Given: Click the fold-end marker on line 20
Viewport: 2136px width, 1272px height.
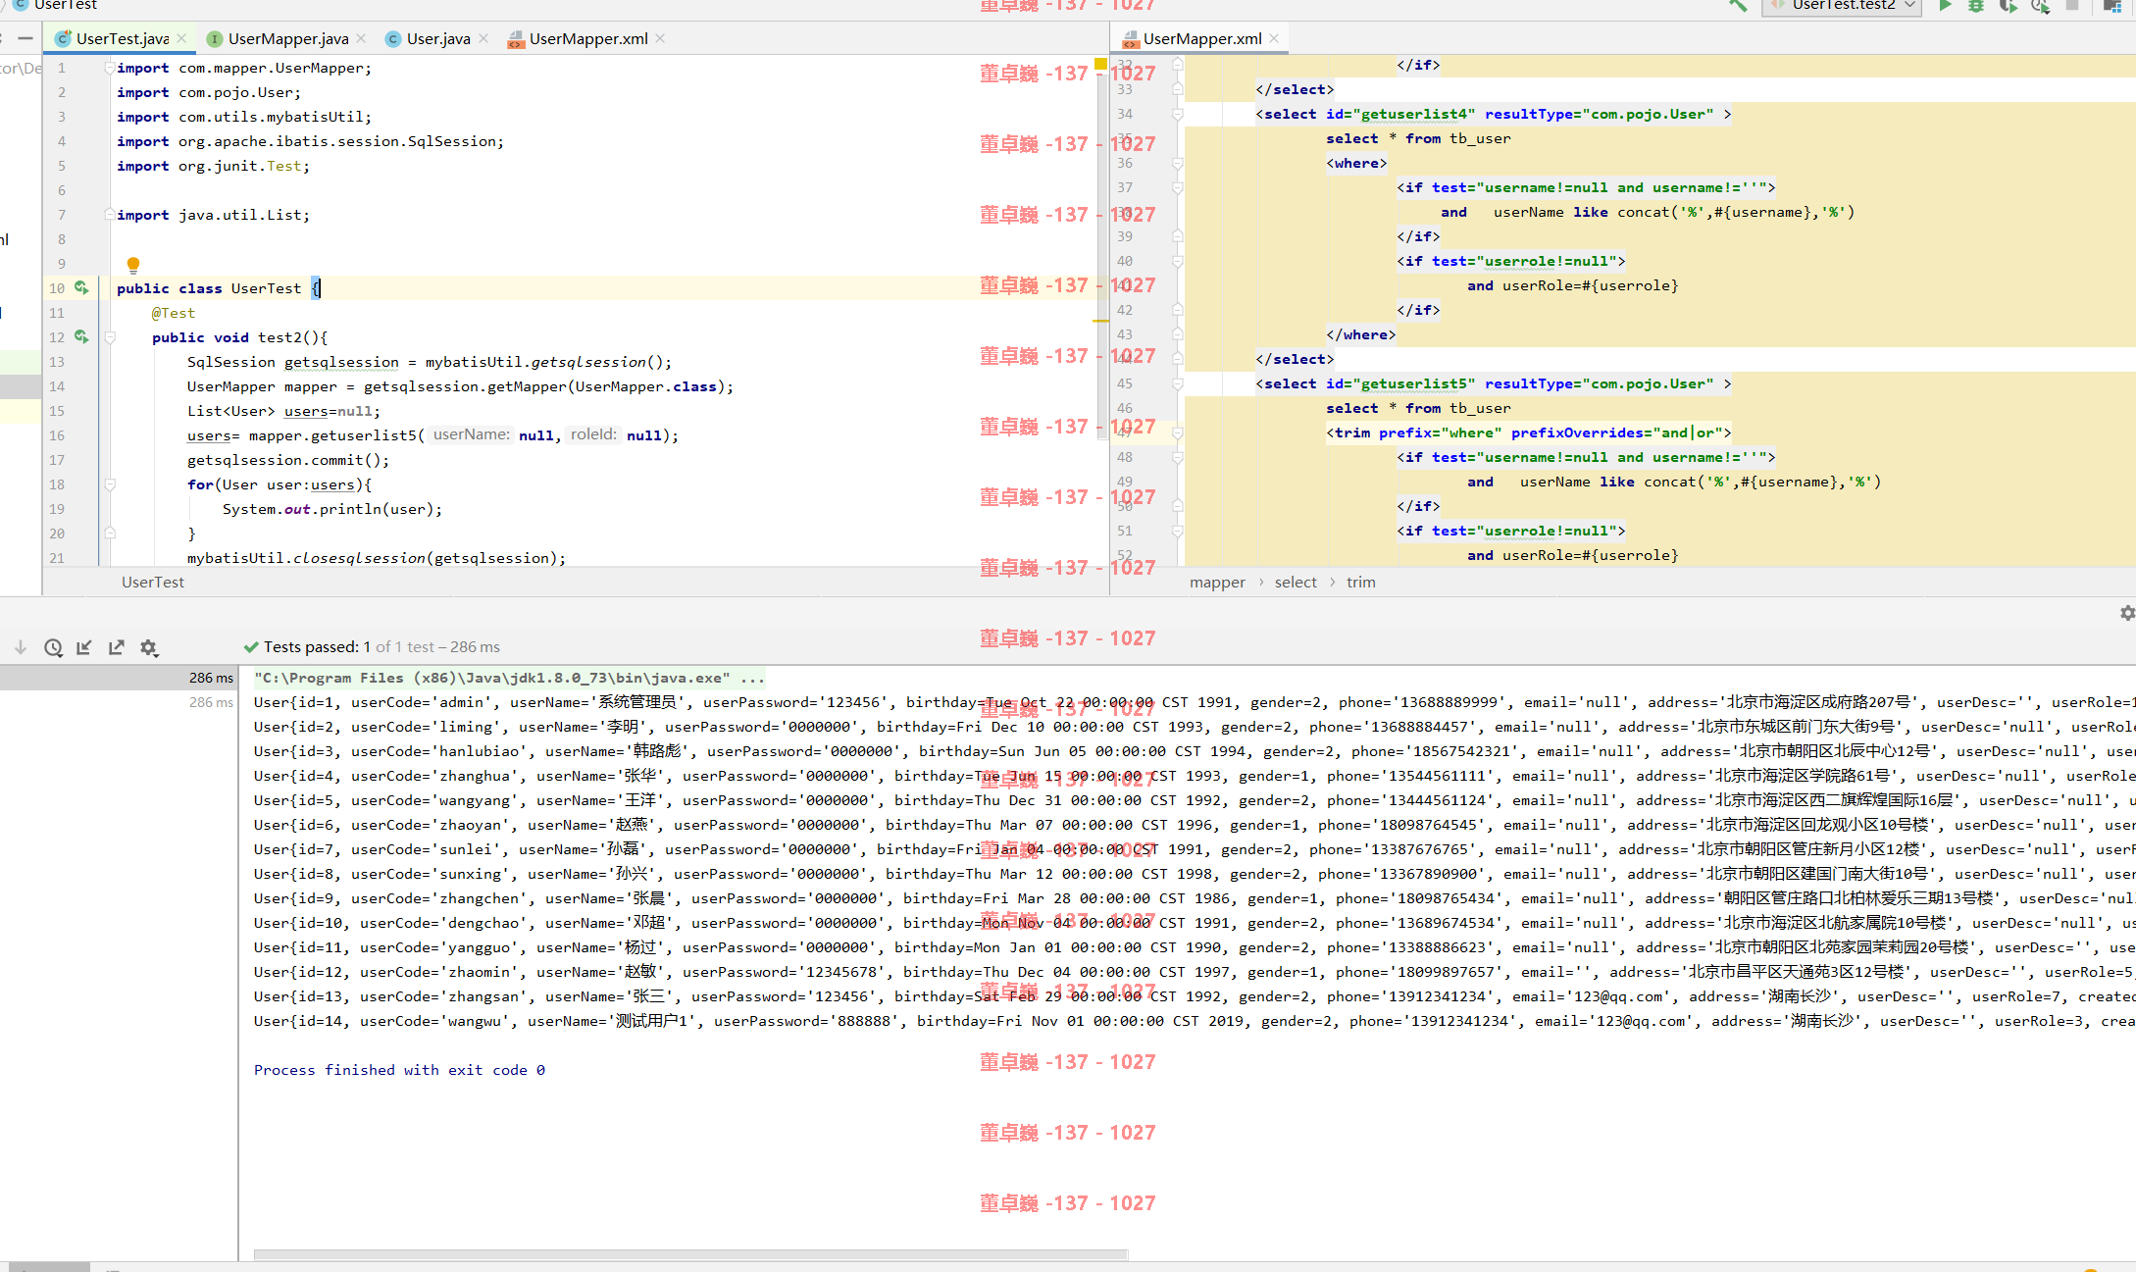Looking at the screenshot, I should tap(110, 533).
